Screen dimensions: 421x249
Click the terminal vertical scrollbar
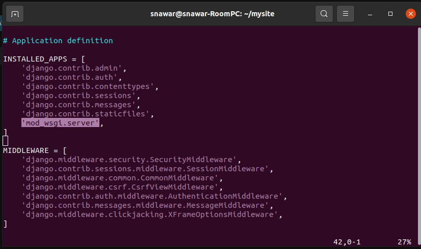[x=419, y=136]
